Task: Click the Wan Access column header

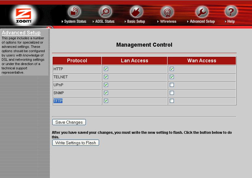Action: [202, 61]
